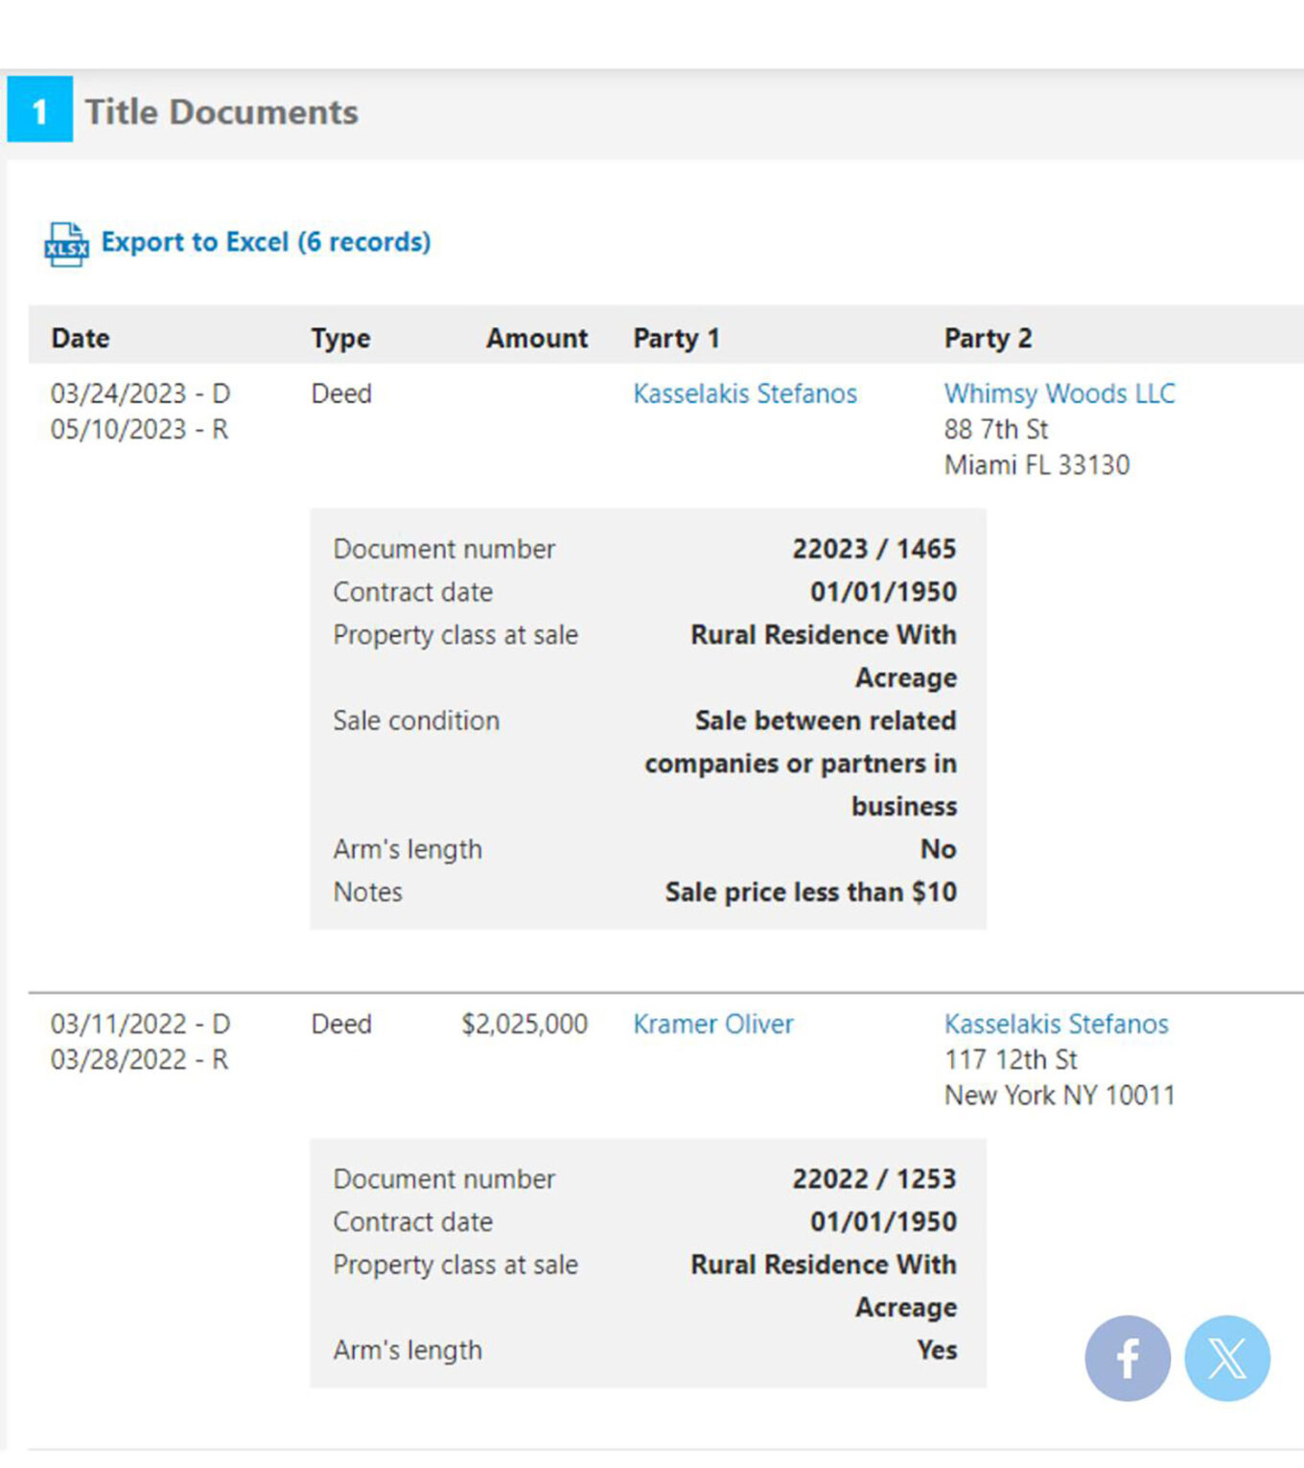The height and width of the screenshot is (1468, 1304).
Task: Collapse the Title Documents section heading
Action: pyautogui.click(x=221, y=111)
